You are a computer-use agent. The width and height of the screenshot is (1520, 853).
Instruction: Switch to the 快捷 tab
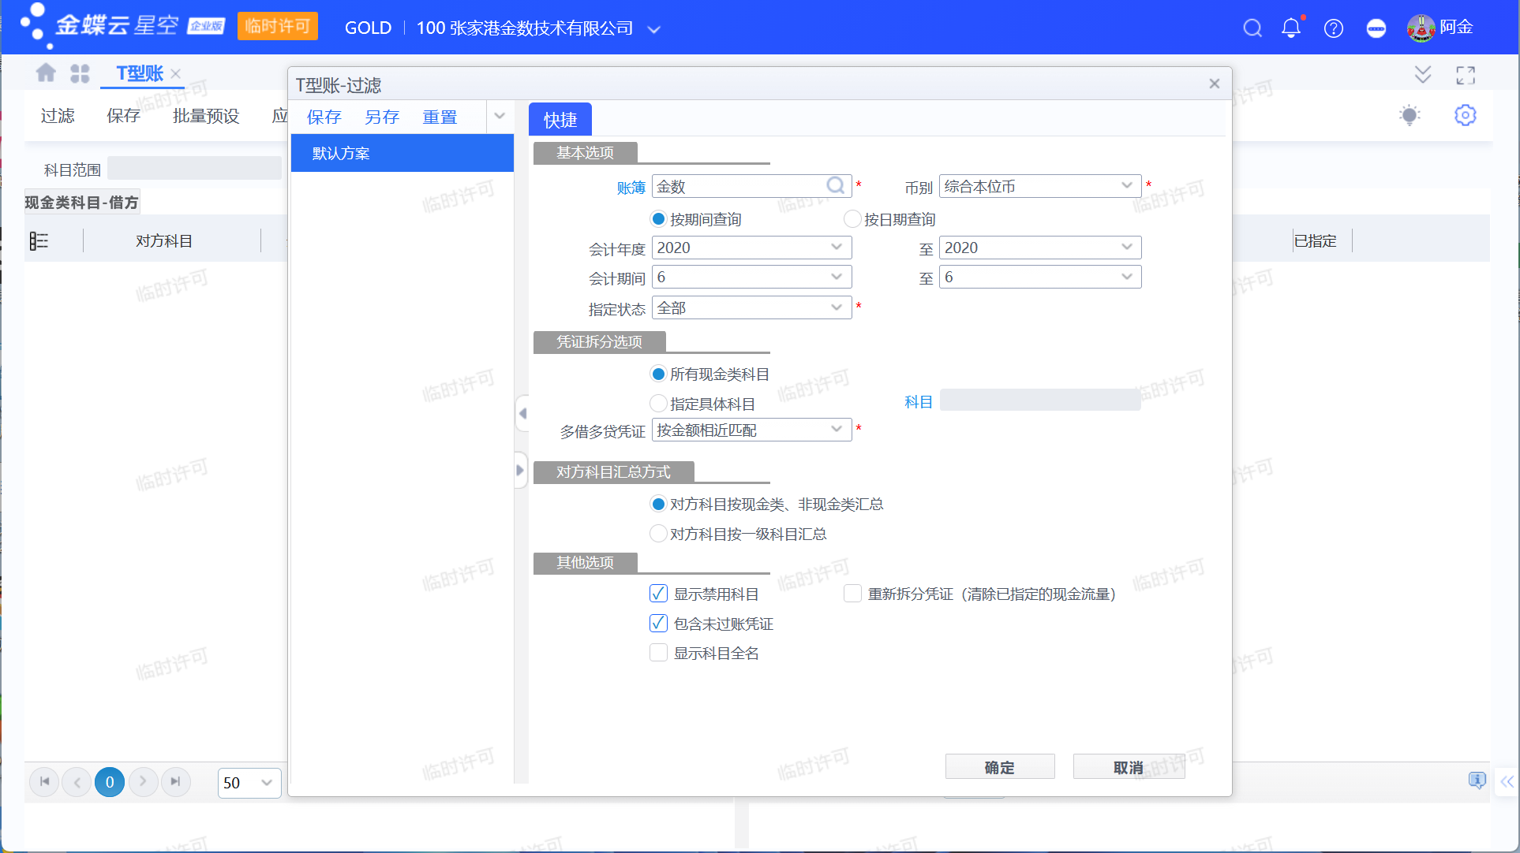pyautogui.click(x=560, y=120)
